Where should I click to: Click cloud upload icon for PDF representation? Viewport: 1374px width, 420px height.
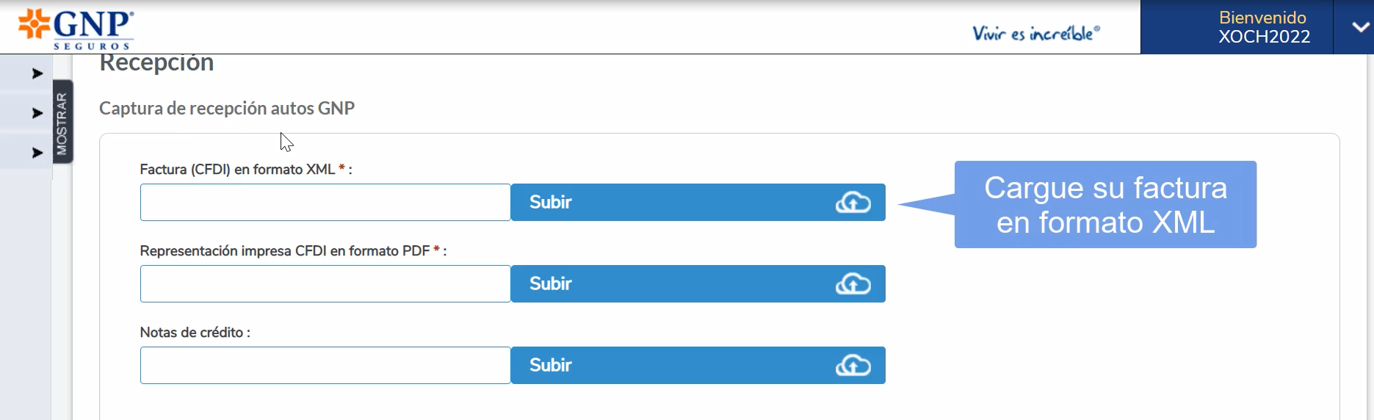pos(853,284)
